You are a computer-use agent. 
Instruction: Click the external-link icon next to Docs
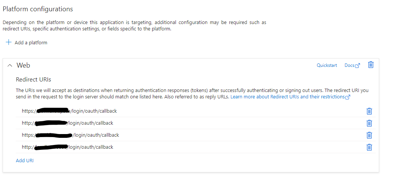click(357, 65)
